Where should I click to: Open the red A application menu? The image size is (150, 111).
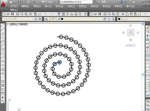4,4
